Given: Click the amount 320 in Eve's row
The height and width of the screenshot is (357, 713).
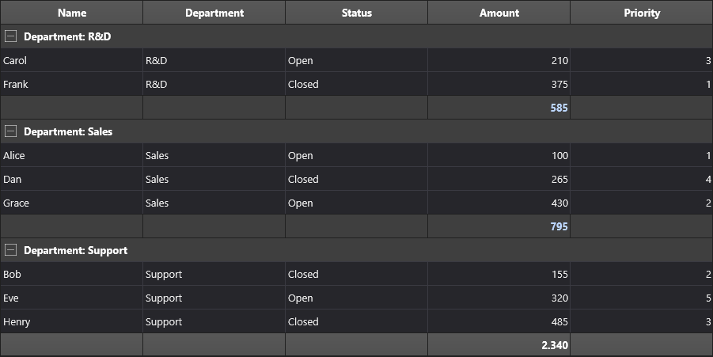Looking at the screenshot, I should pos(499,298).
